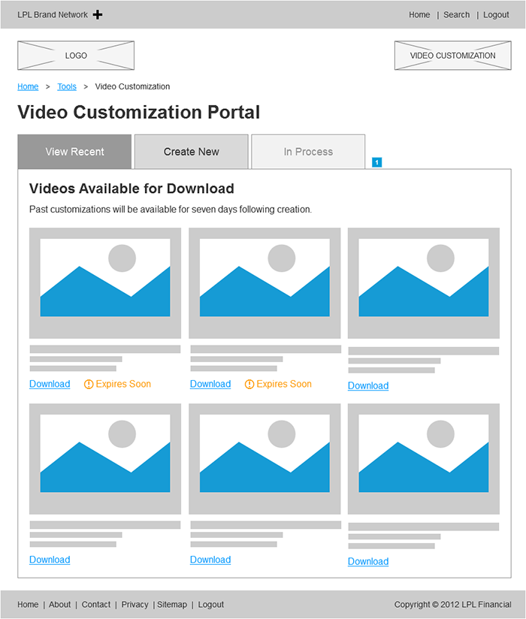Open About in the footer
Image resolution: width=526 pixels, height=619 pixels.
point(59,605)
